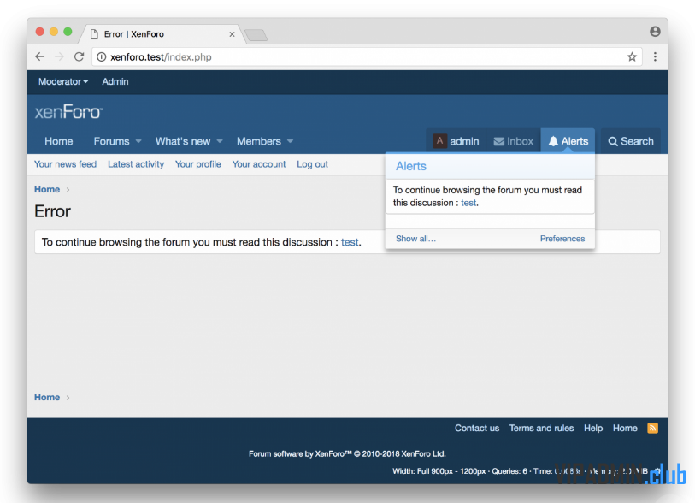695x503 pixels.
Task: Bookmark this page with the star icon
Action: (x=632, y=56)
